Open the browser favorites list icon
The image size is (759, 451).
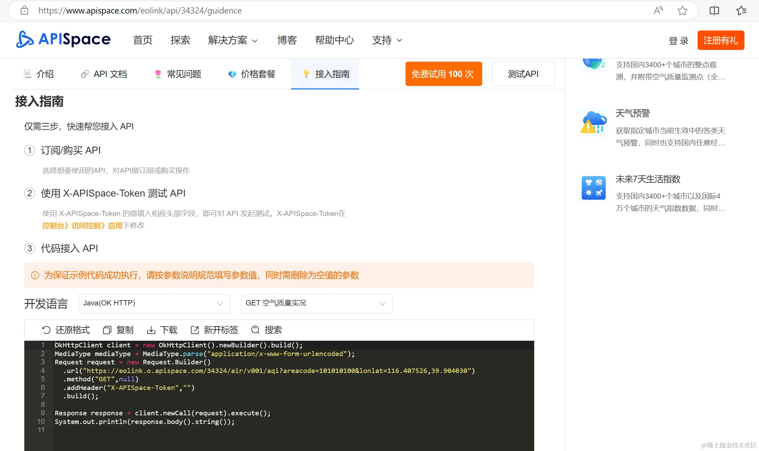click(x=741, y=11)
